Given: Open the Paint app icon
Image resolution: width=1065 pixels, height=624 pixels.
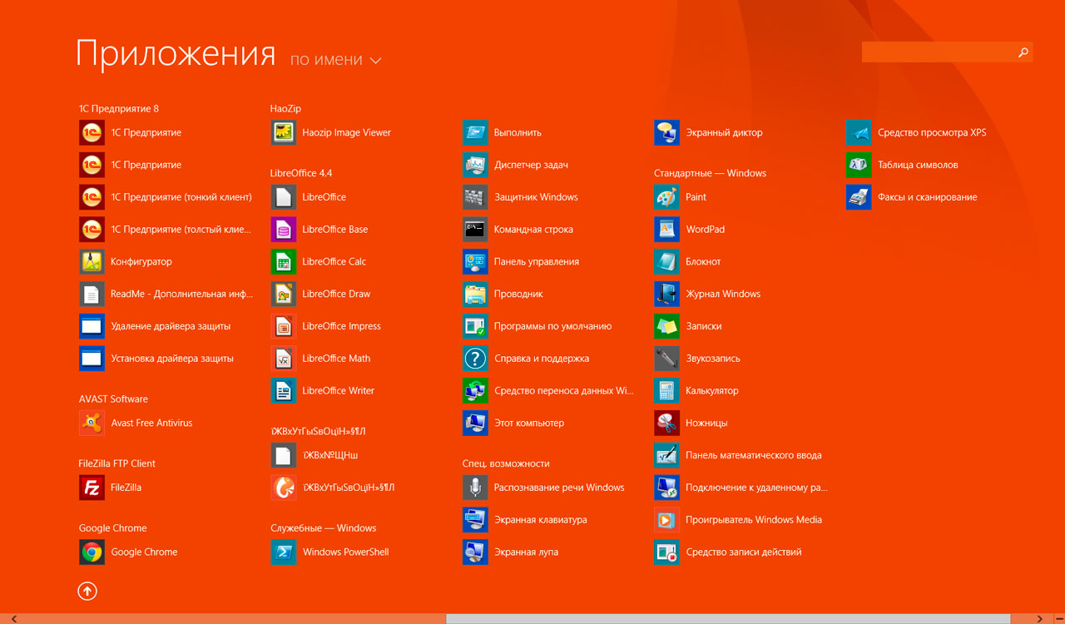Looking at the screenshot, I should (x=666, y=197).
